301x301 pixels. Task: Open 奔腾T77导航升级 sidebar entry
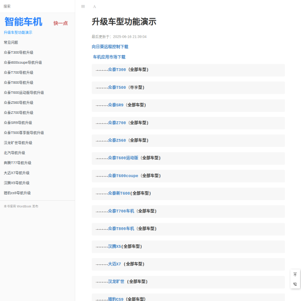pyautogui.click(x=18, y=163)
